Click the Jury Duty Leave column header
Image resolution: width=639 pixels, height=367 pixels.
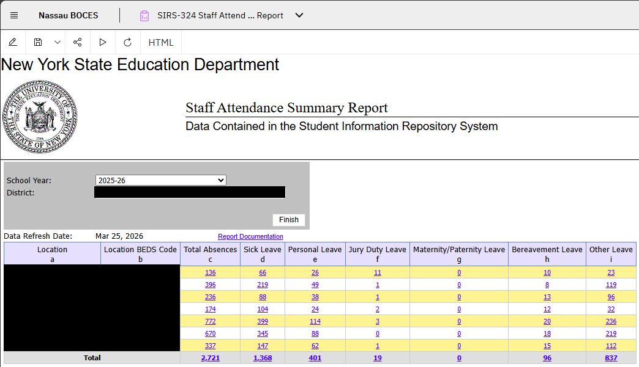point(378,254)
